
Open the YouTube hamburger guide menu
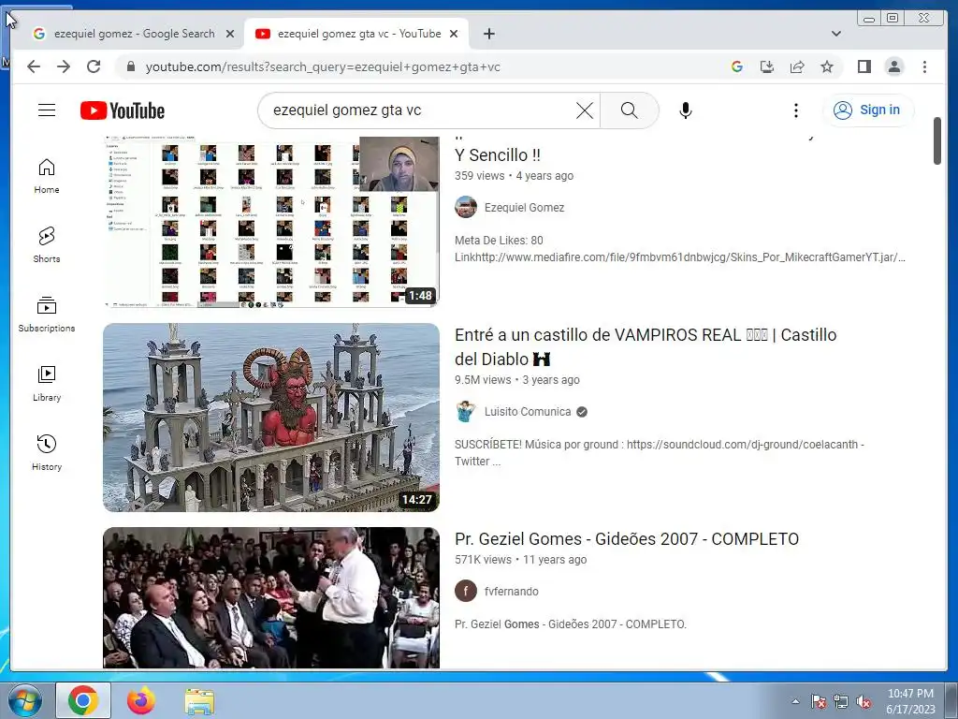pyautogui.click(x=47, y=110)
